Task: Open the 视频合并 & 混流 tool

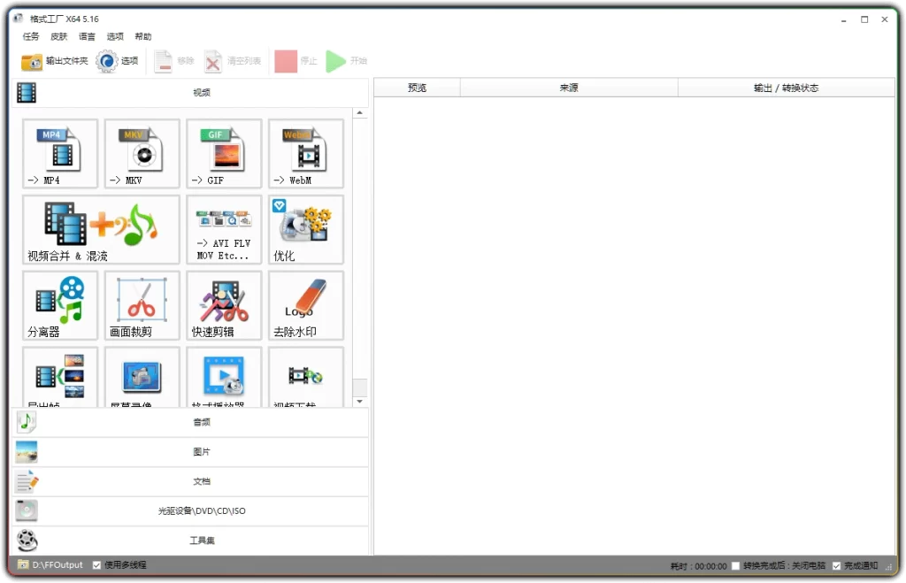Action: [x=99, y=230]
